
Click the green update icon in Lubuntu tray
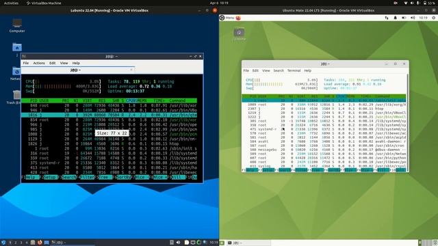pos(199,243)
